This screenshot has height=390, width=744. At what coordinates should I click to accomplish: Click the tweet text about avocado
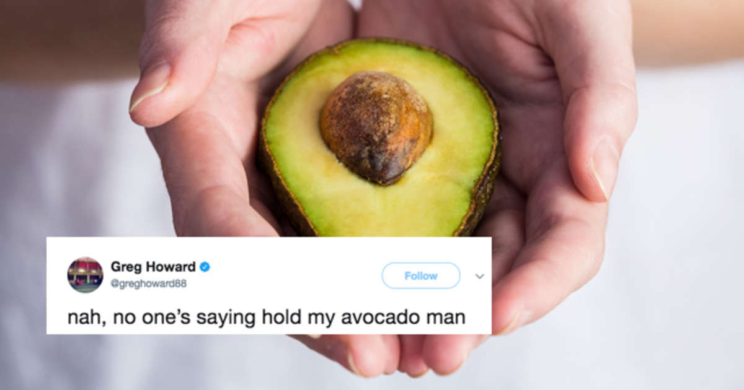pyautogui.click(x=266, y=318)
